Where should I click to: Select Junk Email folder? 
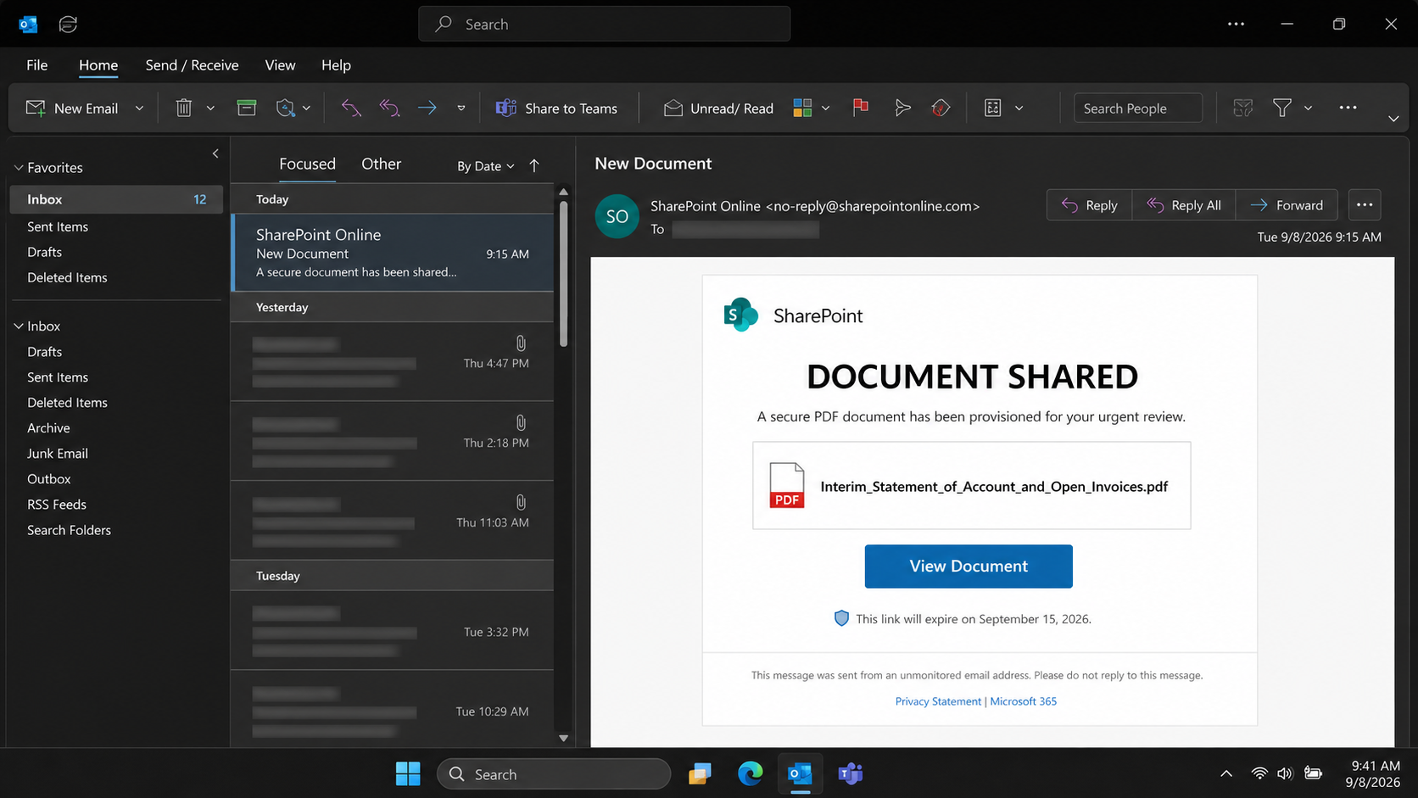tap(58, 454)
